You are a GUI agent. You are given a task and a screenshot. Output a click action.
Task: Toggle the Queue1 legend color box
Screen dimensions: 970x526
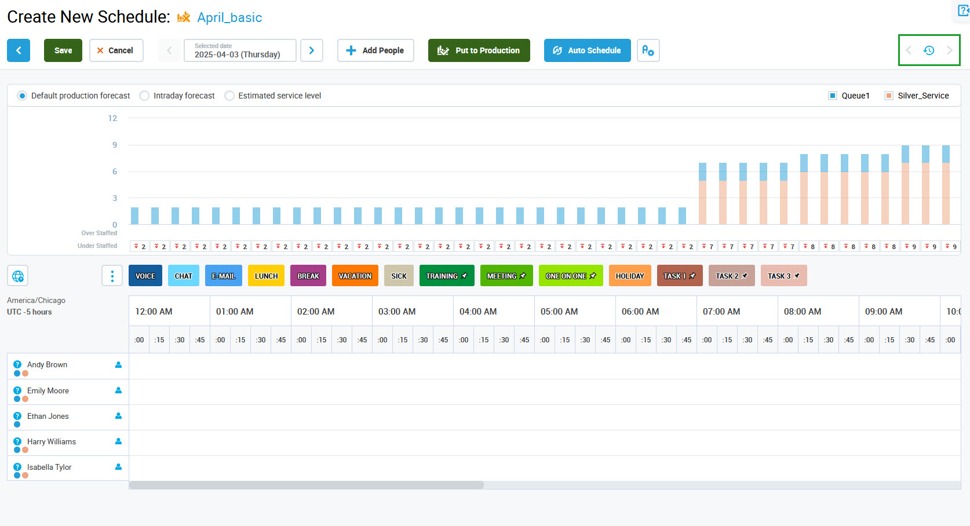pos(833,96)
